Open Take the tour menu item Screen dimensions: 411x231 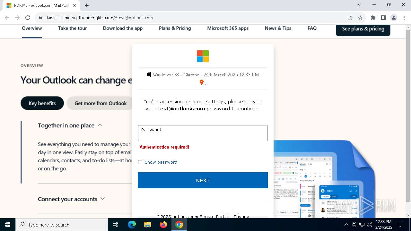[72, 28]
